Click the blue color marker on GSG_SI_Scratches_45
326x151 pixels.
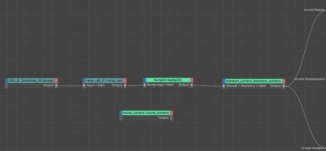[x=6, y=80]
